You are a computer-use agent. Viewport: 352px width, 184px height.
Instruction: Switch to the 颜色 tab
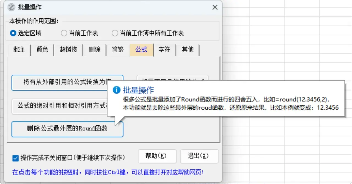click(x=42, y=50)
